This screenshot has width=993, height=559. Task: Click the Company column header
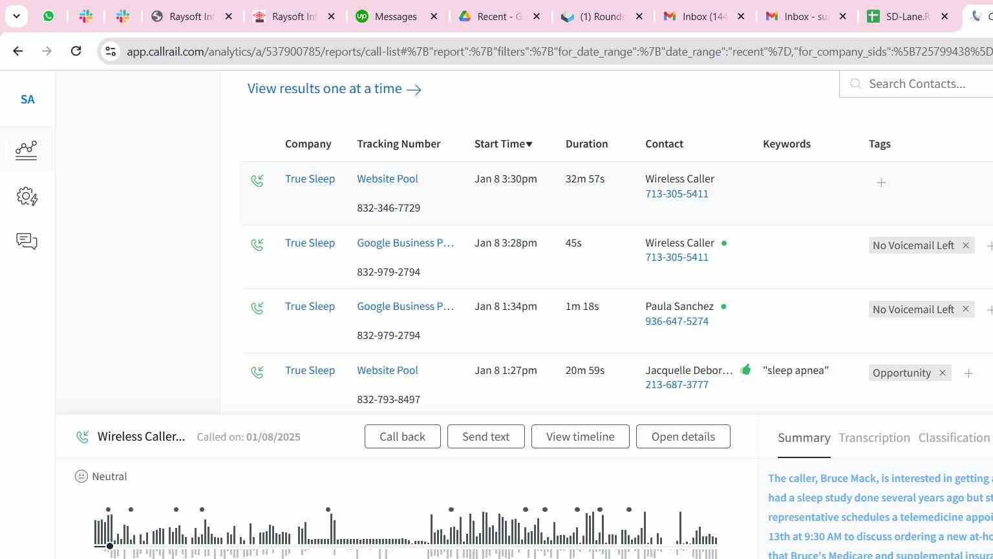[x=308, y=144]
